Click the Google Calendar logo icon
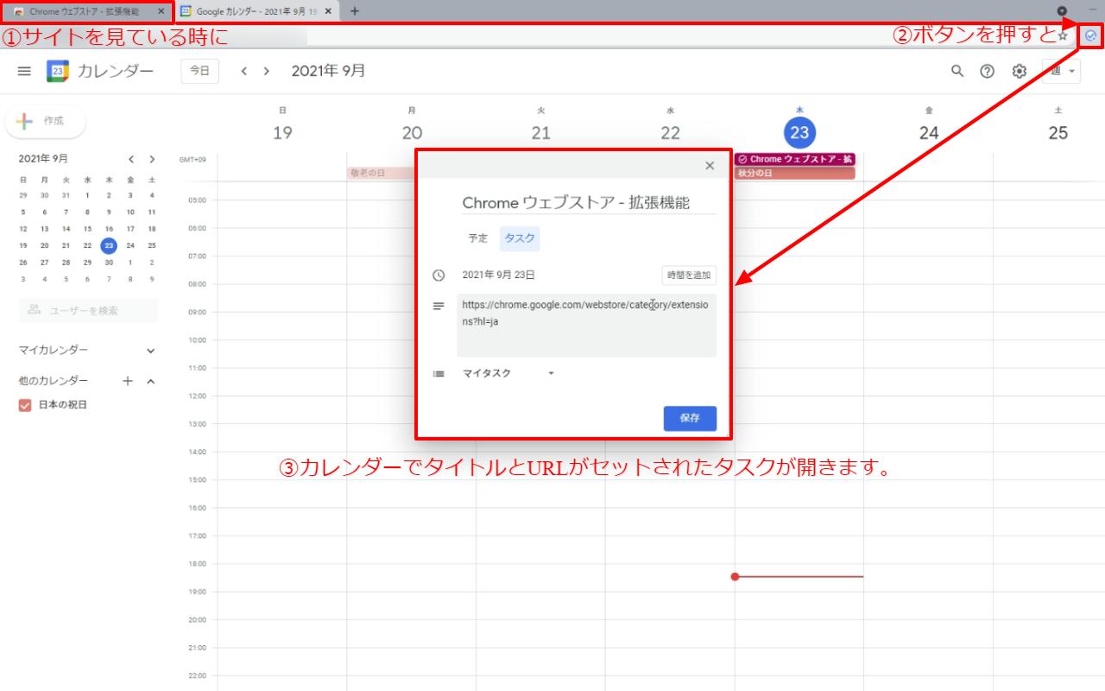Screen dimensions: 1105x691 click(x=54, y=71)
